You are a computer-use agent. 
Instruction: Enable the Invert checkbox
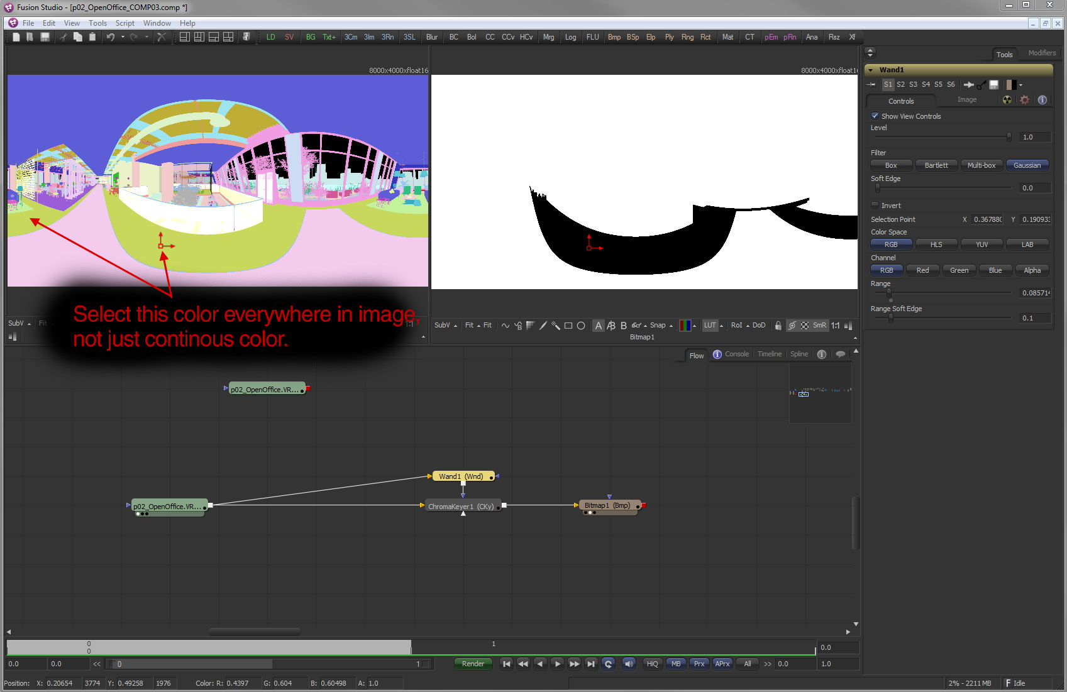click(875, 205)
